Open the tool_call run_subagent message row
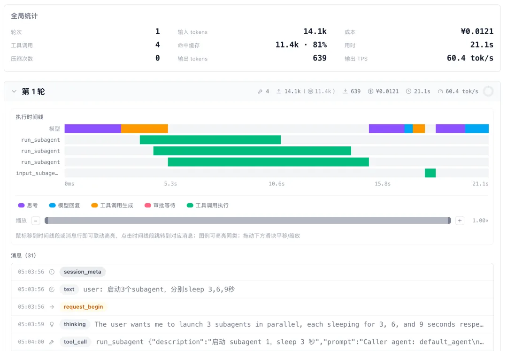 pos(252,342)
